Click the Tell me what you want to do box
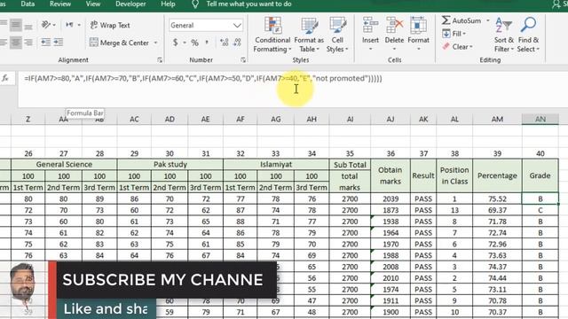The width and height of the screenshot is (568, 319). [248, 4]
